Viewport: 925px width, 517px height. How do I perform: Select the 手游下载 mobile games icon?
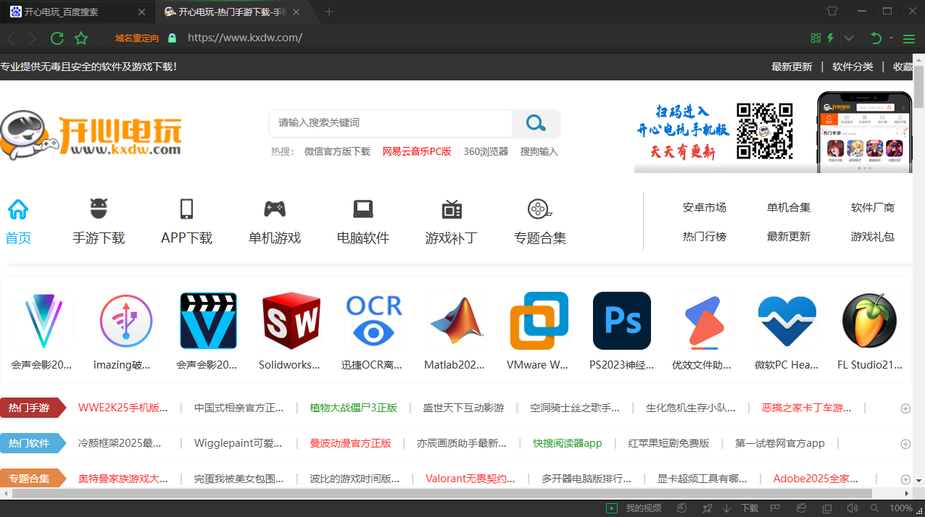coord(99,209)
